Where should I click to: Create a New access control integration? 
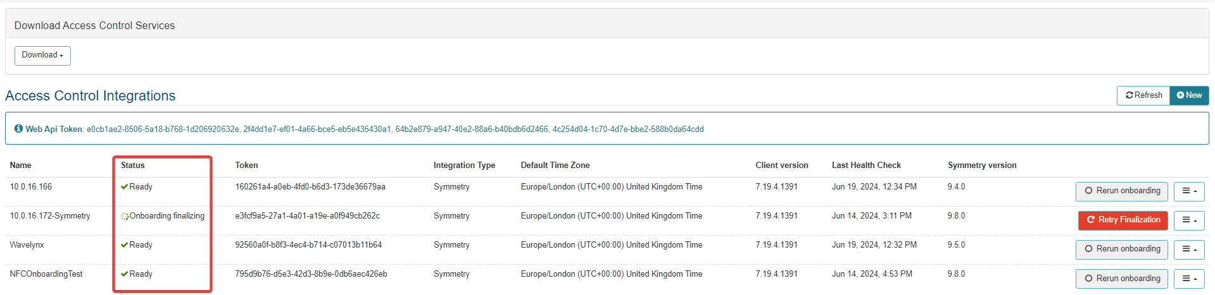pos(1189,95)
